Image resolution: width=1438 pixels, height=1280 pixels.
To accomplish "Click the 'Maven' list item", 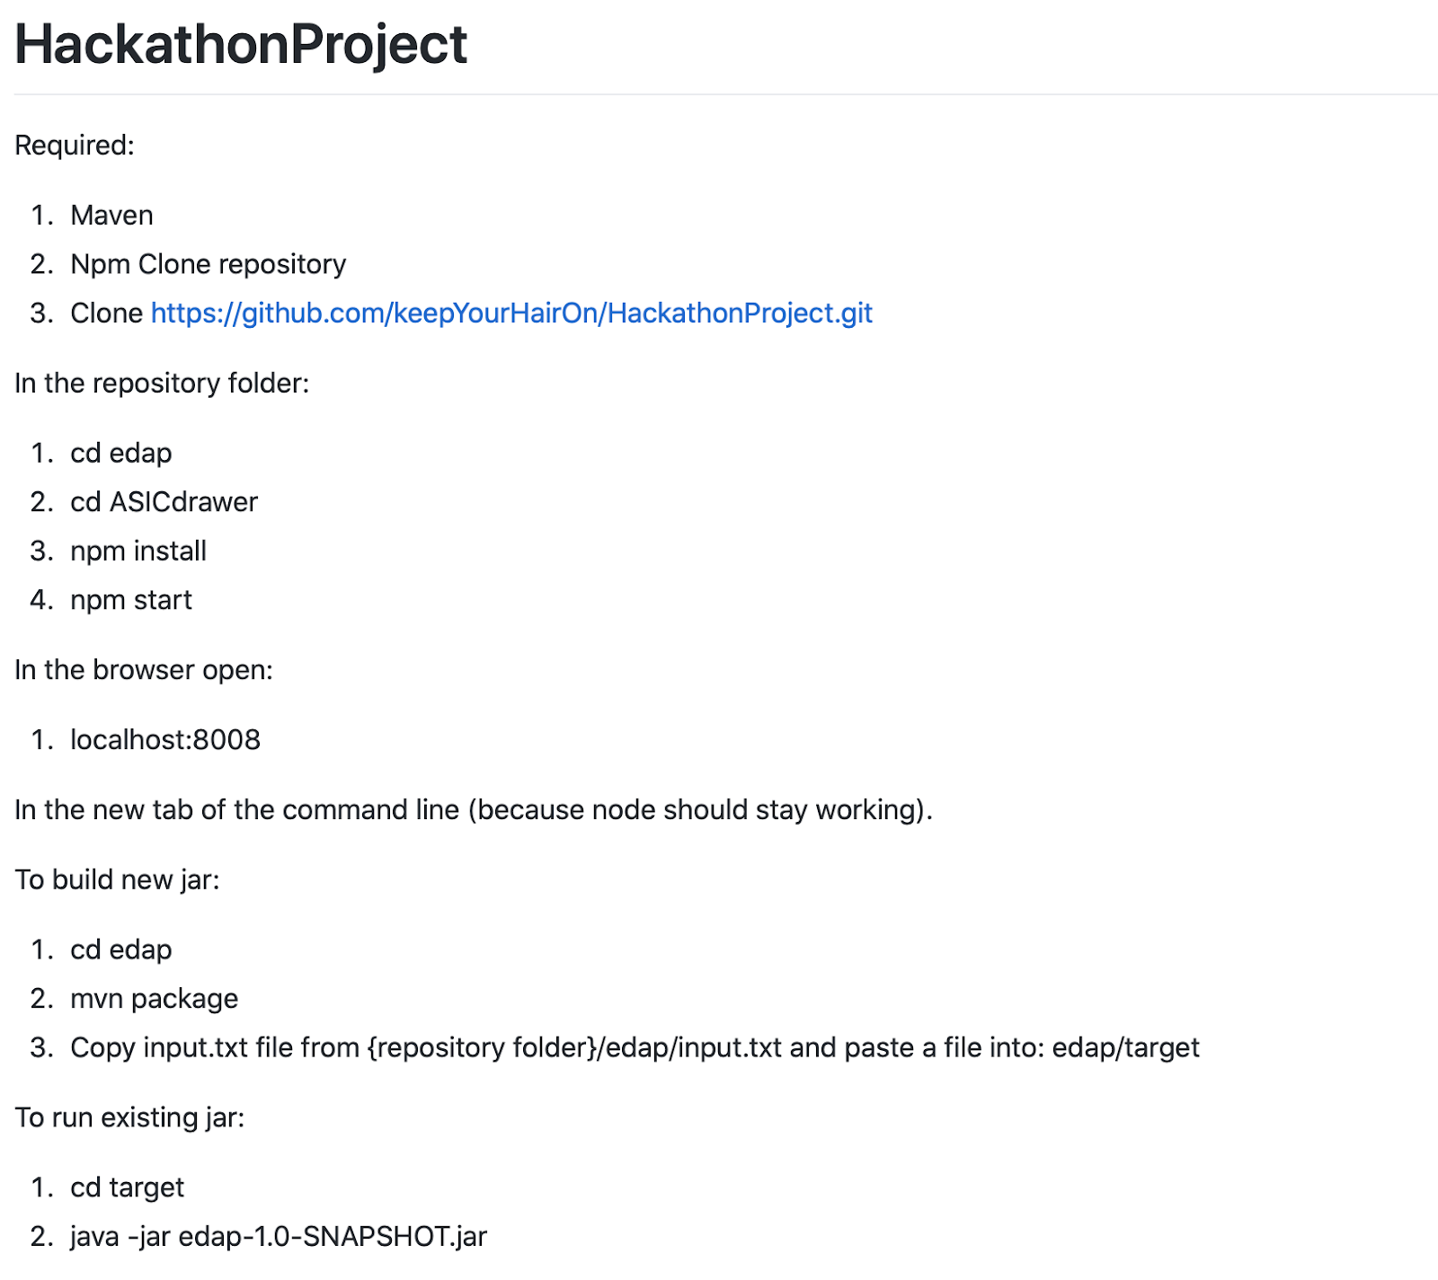I will pos(111,216).
